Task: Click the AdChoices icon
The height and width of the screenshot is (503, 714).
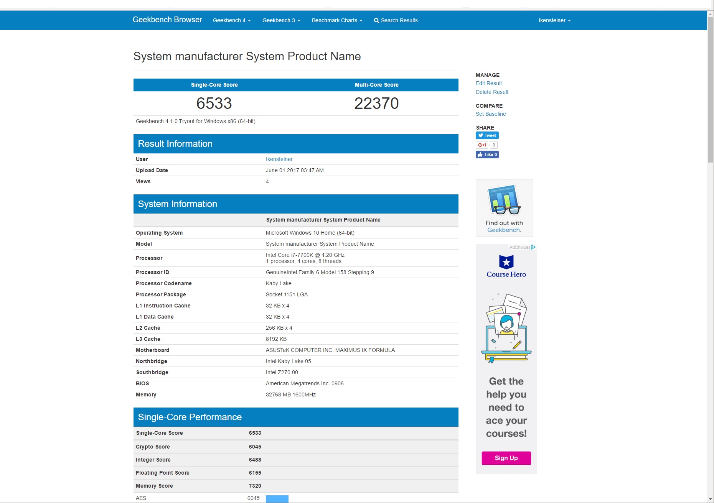Action: 533,247
